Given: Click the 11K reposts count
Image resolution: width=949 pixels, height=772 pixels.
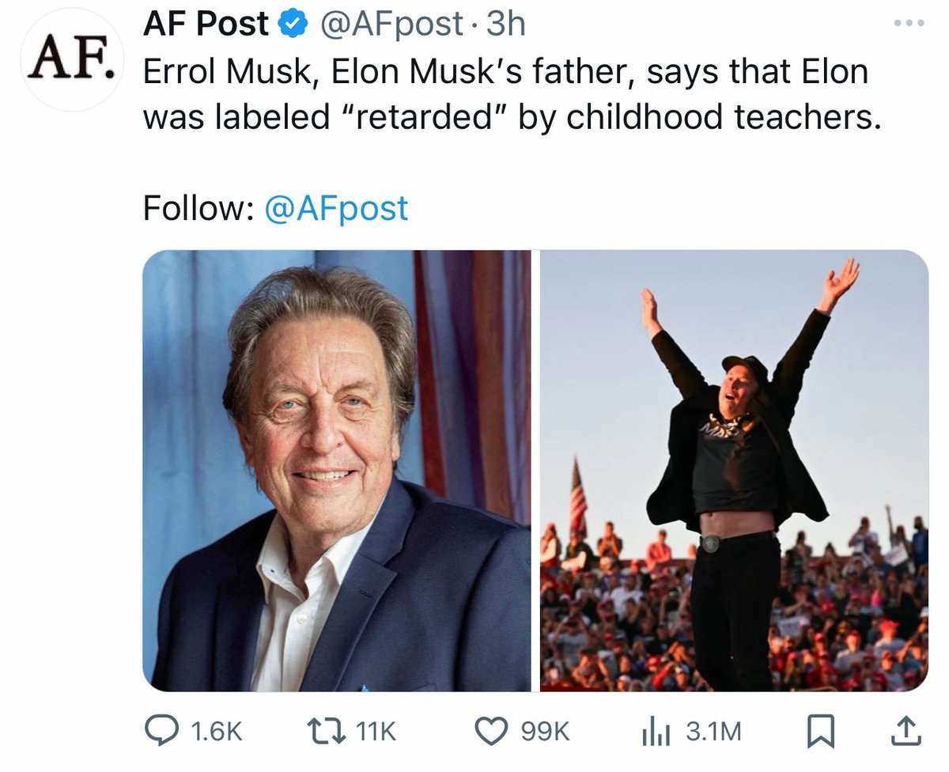Looking at the screenshot, I should 376,732.
